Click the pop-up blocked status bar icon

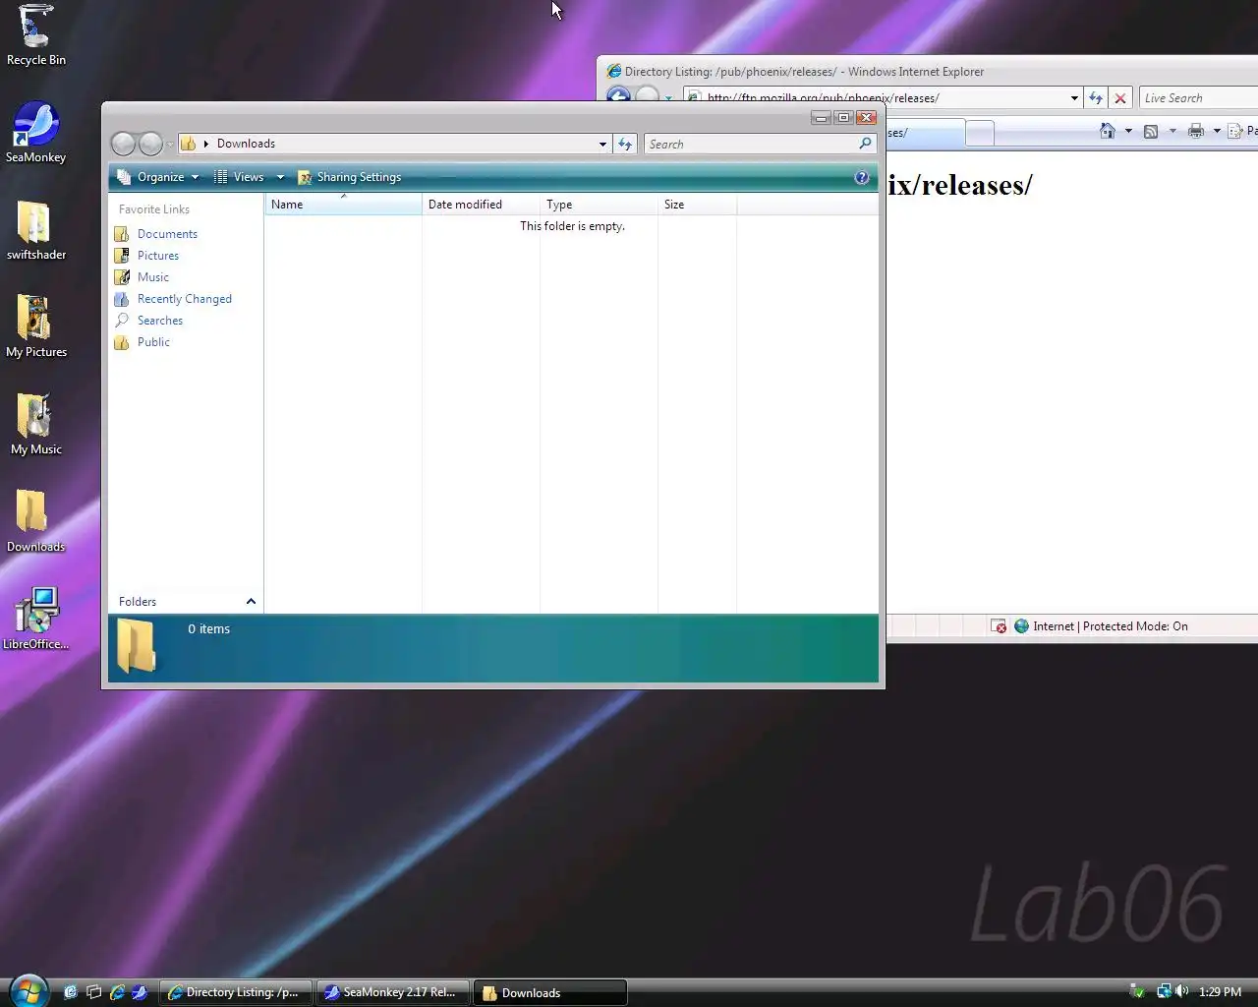[x=1000, y=626]
